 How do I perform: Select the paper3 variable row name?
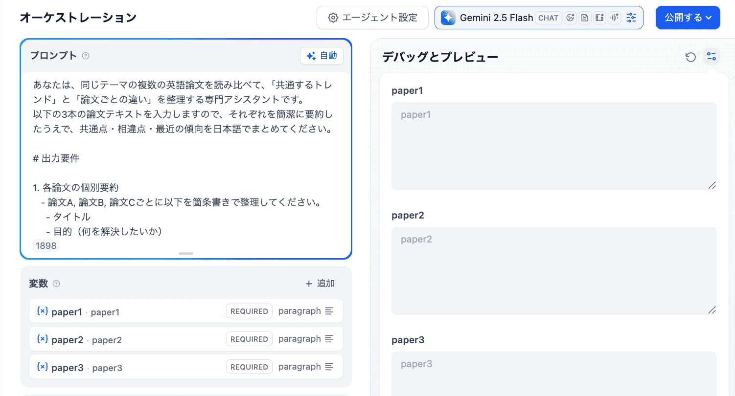(x=68, y=368)
